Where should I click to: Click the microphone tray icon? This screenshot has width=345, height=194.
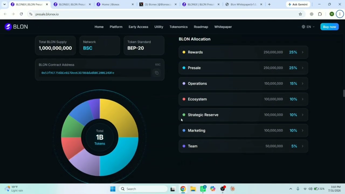[x=298, y=189]
